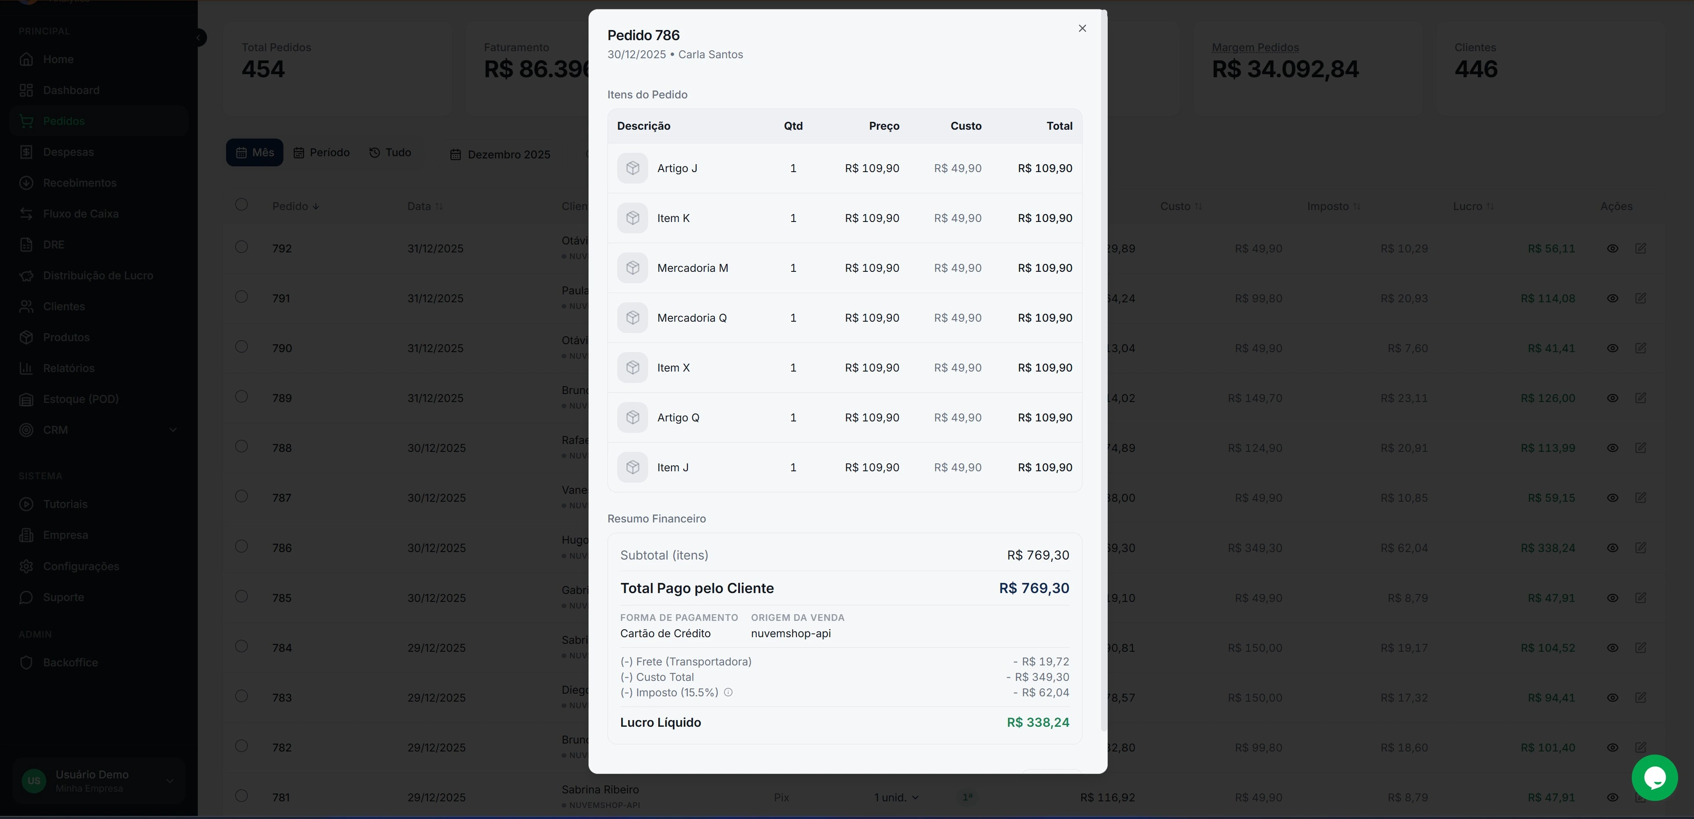Select the Período filter tab
1694x819 pixels.
(321, 153)
